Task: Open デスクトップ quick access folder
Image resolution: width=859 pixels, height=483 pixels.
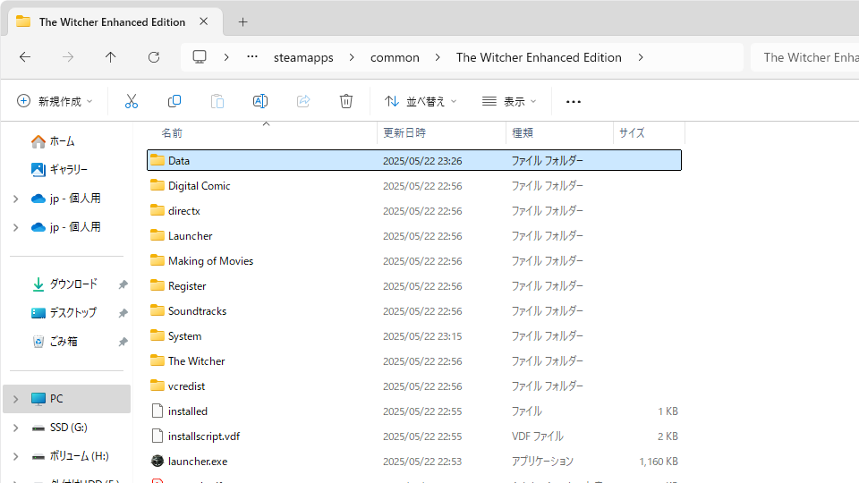Action: pyautogui.click(x=64, y=313)
